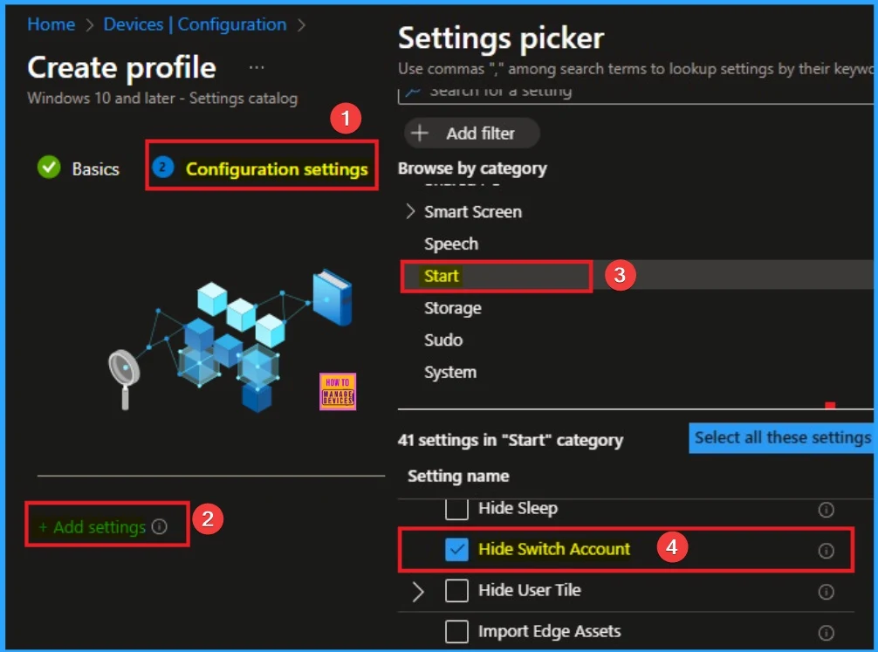878x652 pixels.
Task: Uncheck the Hide Switch Account checkbox
Action: click(x=456, y=550)
